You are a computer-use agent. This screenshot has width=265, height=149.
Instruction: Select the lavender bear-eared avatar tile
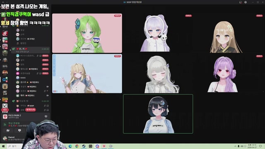coord(158,33)
